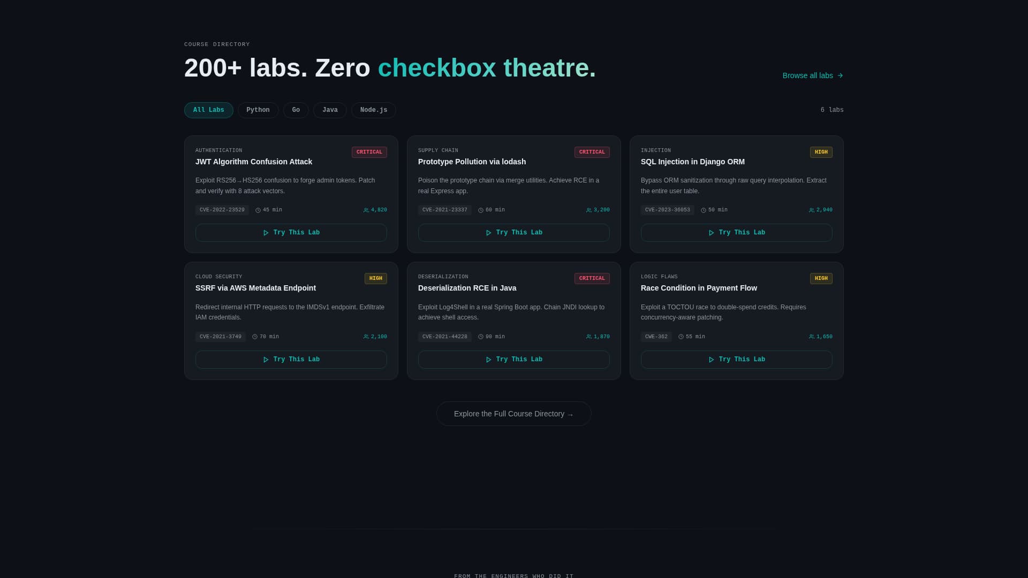Filter labs by Go

click(x=296, y=110)
